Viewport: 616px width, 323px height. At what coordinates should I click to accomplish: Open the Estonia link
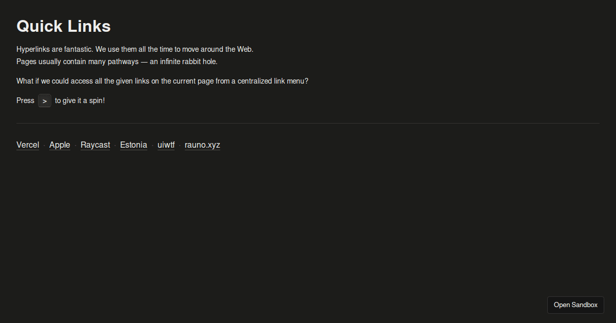coord(133,145)
